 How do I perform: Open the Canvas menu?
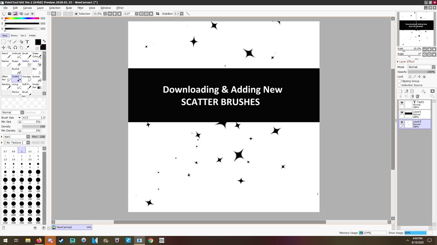(x=27, y=8)
